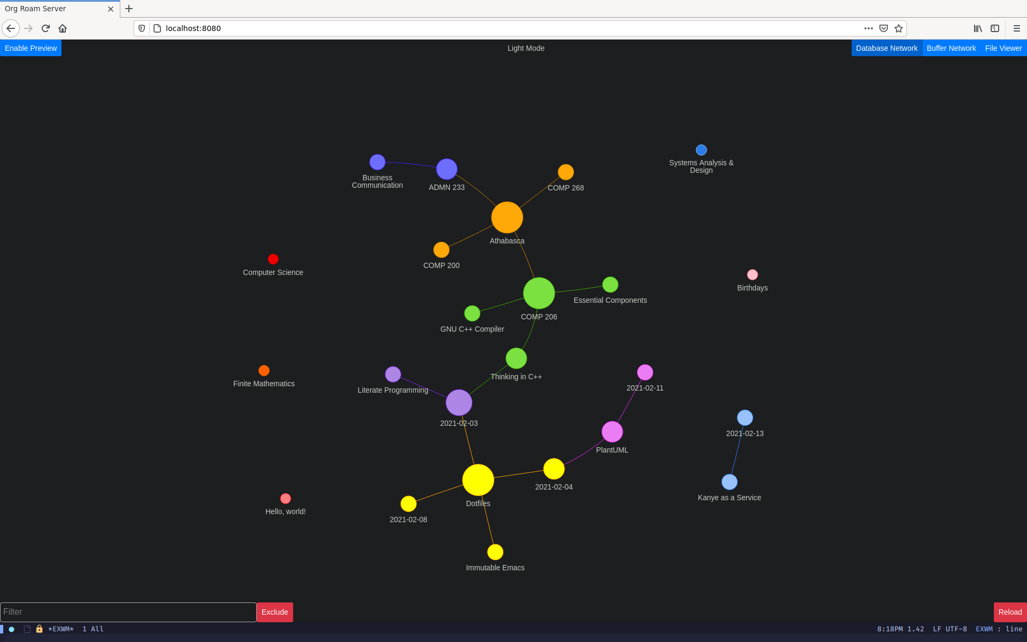Viewport: 1027px width, 642px height.
Task: Click the Database Network tab
Action: coord(886,48)
